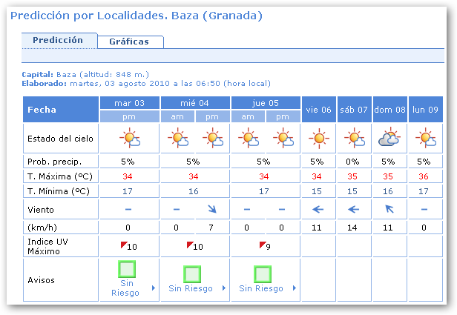Click the green warning square for mar 03

(128, 270)
